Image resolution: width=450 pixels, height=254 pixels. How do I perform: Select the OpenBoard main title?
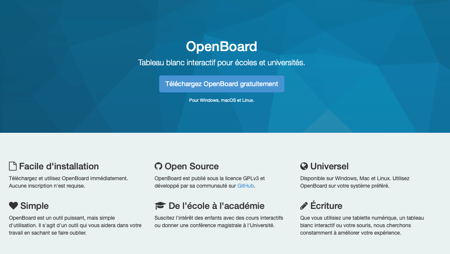click(221, 47)
